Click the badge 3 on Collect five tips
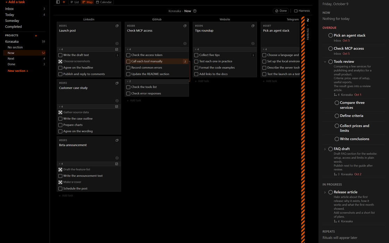The image size is (389, 243). [253, 55]
